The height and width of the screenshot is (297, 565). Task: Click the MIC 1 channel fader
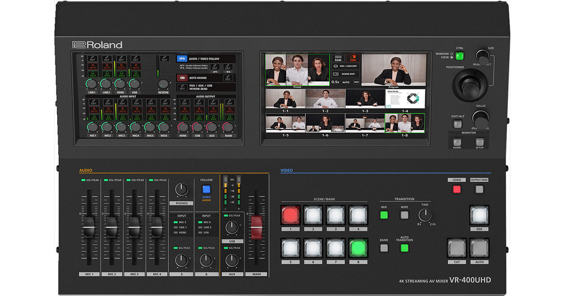89,227
